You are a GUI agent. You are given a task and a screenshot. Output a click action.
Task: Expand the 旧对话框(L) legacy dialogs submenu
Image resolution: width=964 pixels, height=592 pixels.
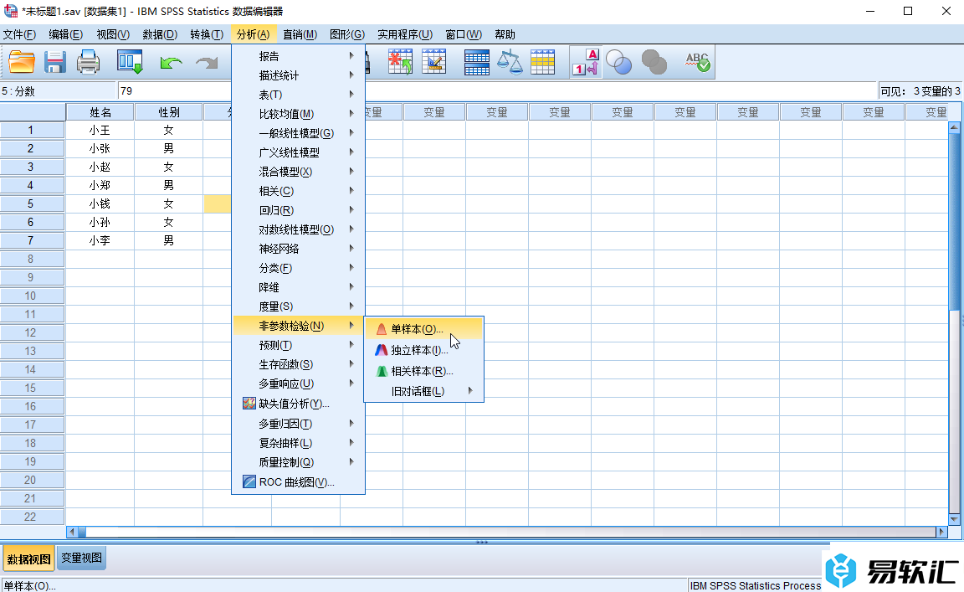[423, 391]
